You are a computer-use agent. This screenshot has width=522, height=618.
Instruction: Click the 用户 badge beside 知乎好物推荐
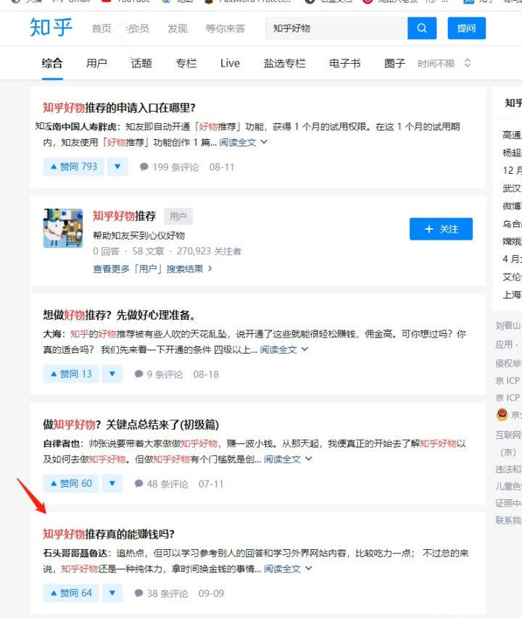[178, 216]
